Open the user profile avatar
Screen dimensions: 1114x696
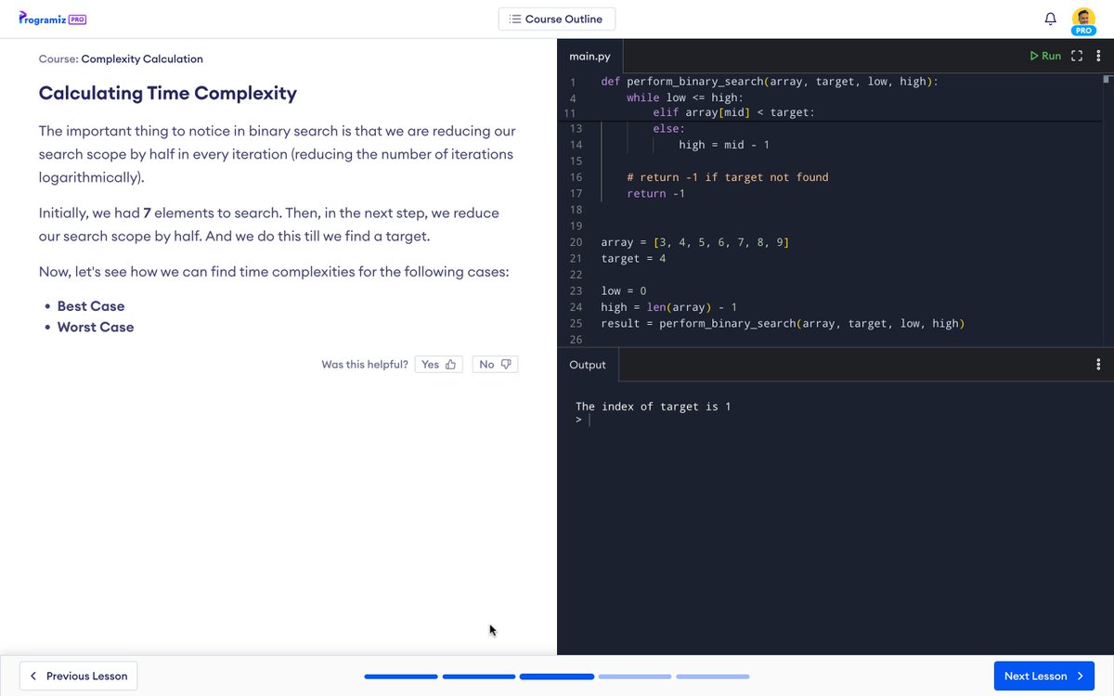(x=1083, y=19)
